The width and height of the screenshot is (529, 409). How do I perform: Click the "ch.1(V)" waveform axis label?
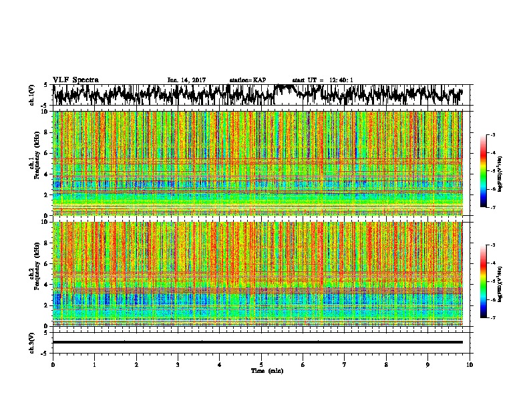(x=32, y=95)
